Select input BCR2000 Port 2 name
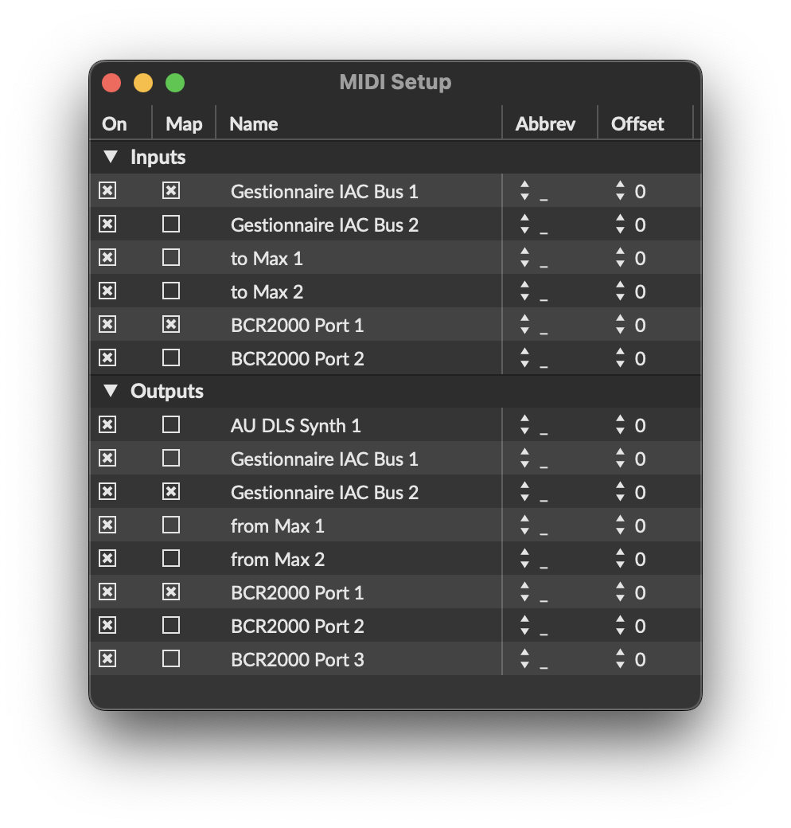Viewport: 791px width, 828px height. 298,358
